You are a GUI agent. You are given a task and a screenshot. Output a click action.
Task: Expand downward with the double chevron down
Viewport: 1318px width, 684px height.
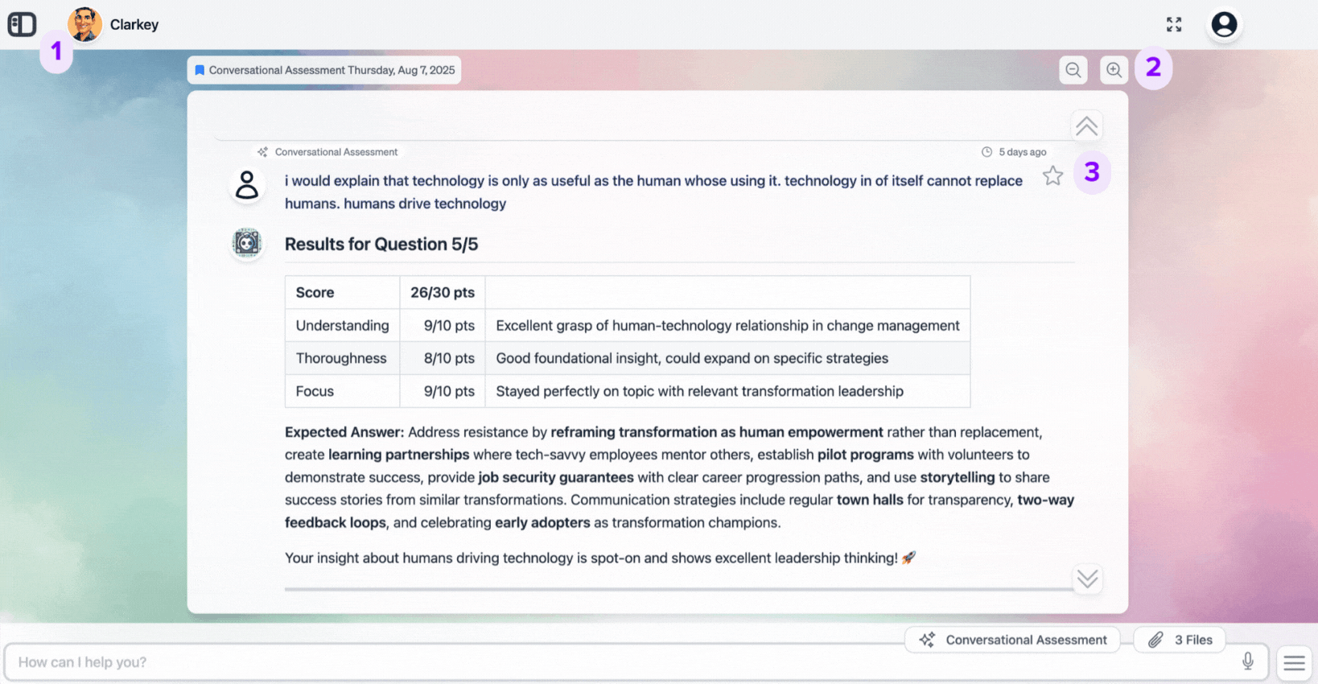tap(1087, 579)
